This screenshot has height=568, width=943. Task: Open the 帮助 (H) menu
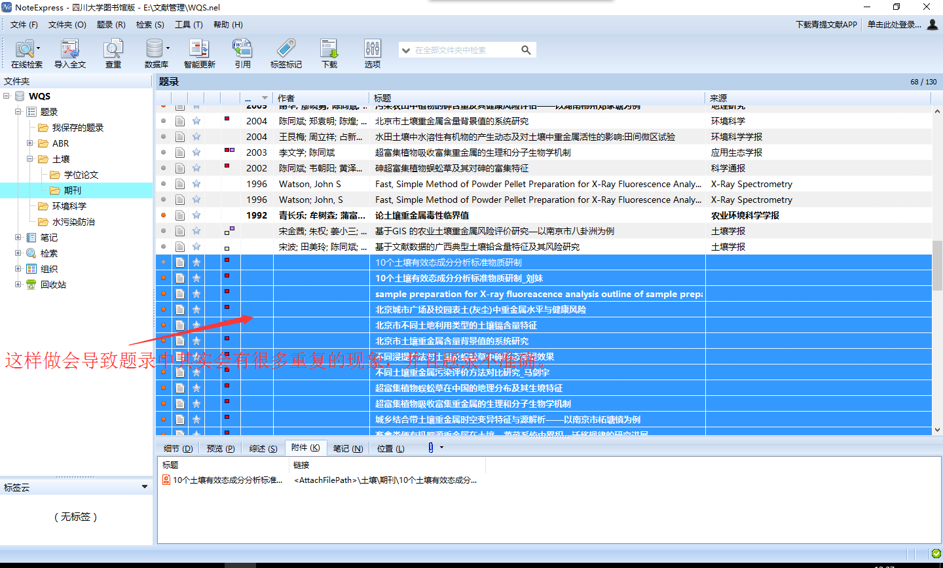point(228,25)
